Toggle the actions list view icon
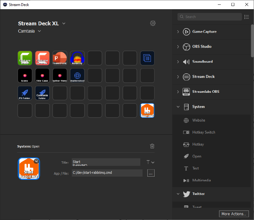The image size is (254, 220). [247, 17]
